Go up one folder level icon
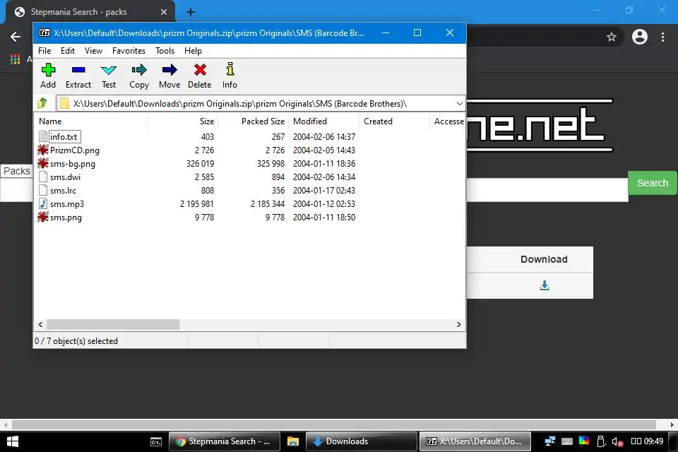The width and height of the screenshot is (678, 452). pos(42,103)
